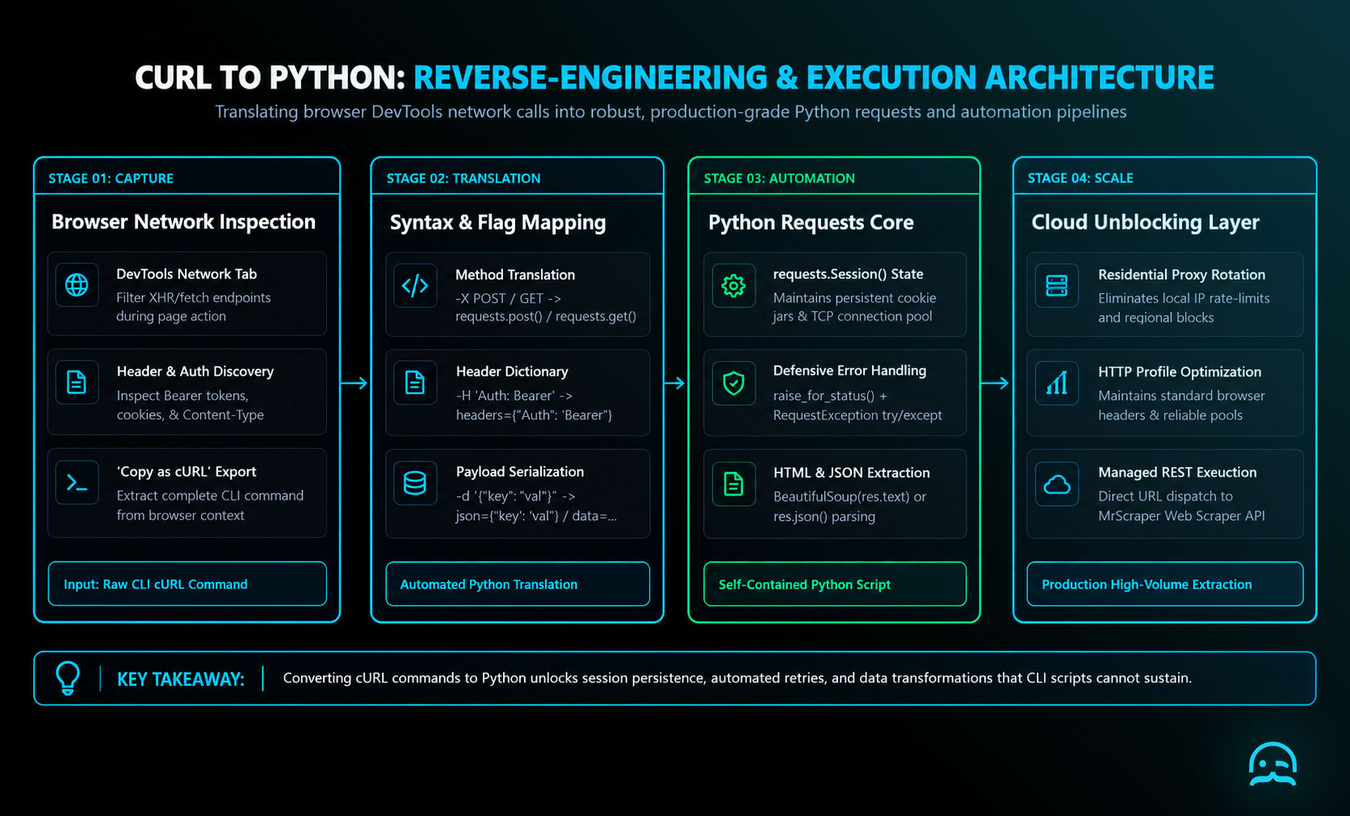Click the lightbulb icon beside Key Takeaway
The image size is (1350, 816).
68,678
